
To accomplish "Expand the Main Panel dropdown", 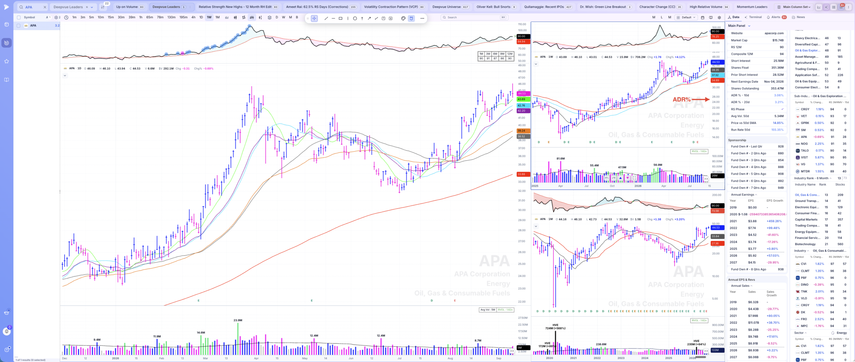I will coord(749,26).
